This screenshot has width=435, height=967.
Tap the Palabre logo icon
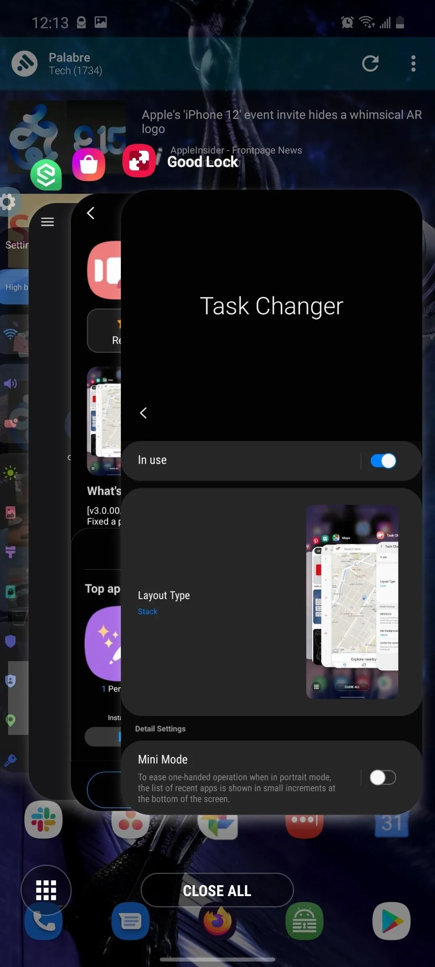(x=25, y=63)
